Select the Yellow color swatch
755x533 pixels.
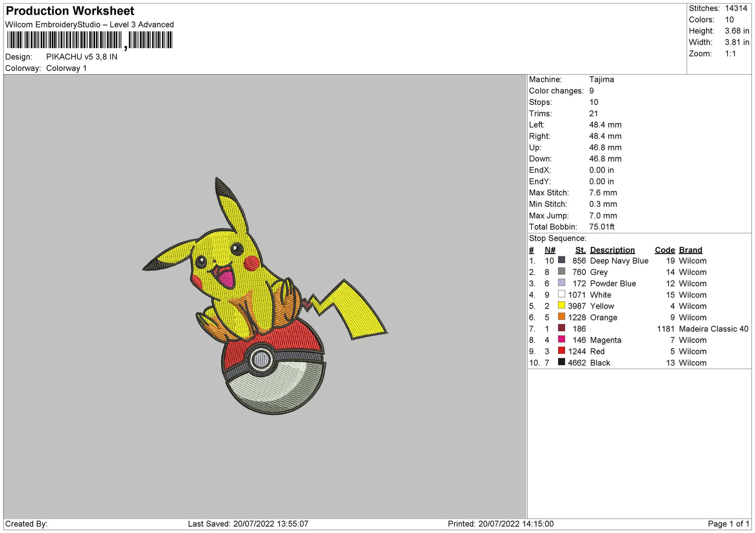pyautogui.click(x=561, y=305)
